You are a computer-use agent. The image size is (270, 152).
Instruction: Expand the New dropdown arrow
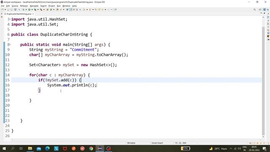pyautogui.click(x=5, y=10)
